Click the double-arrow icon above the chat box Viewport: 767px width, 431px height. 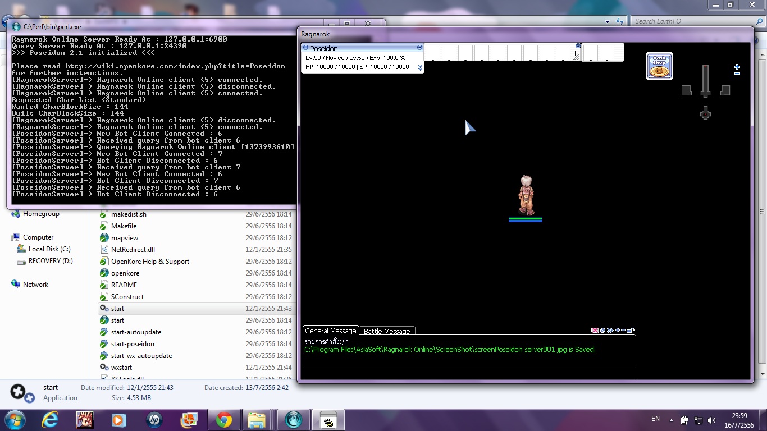coord(610,331)
